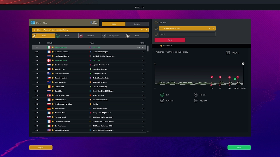Click the Visibility coin icon
The height and width of the screenshot is (157, 280).
tap(161, 46)
